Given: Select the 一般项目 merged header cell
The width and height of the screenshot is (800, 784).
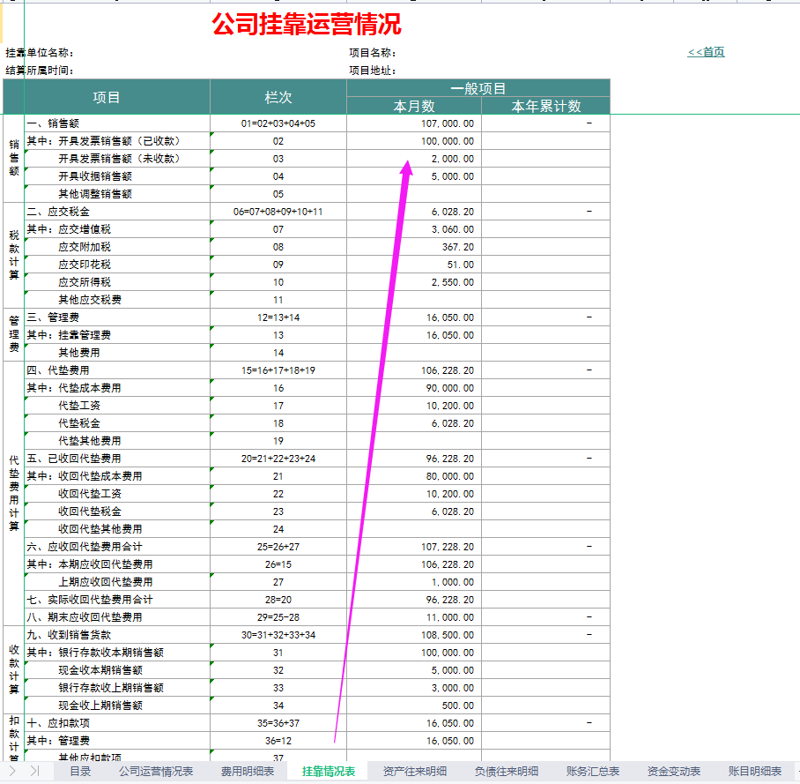Looking at the screenshot, I should [x=476, y=86].
